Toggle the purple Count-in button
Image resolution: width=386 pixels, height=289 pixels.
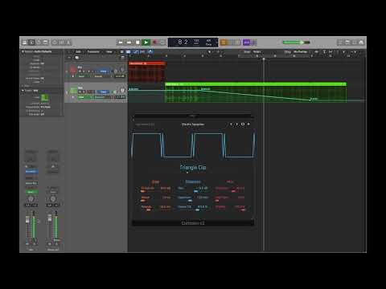coord(246,43)
